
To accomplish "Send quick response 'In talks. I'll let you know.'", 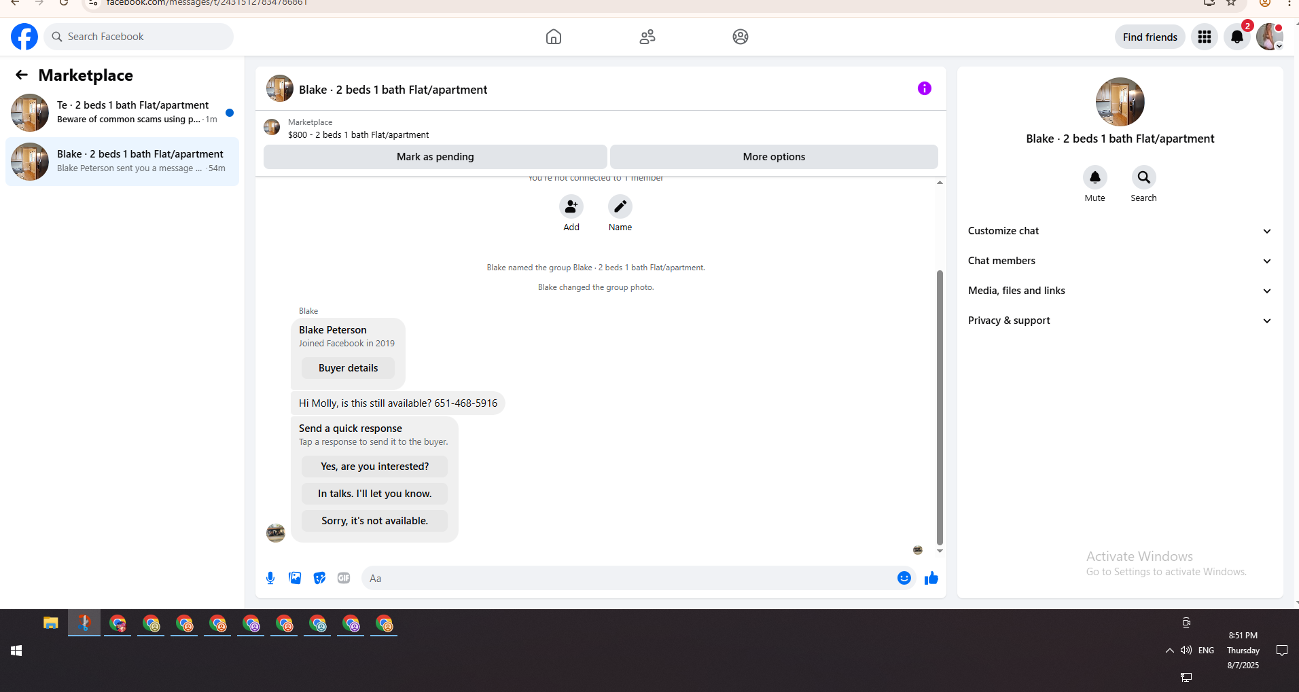I will click(375, 494).
